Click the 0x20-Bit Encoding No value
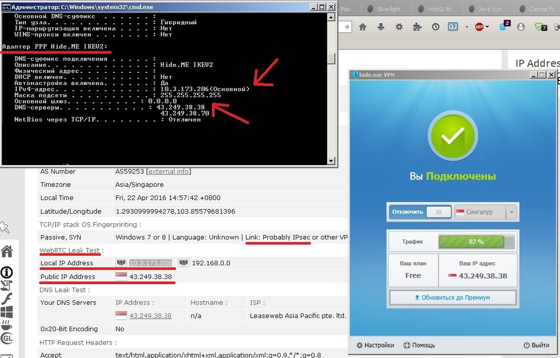 [120, 329]
